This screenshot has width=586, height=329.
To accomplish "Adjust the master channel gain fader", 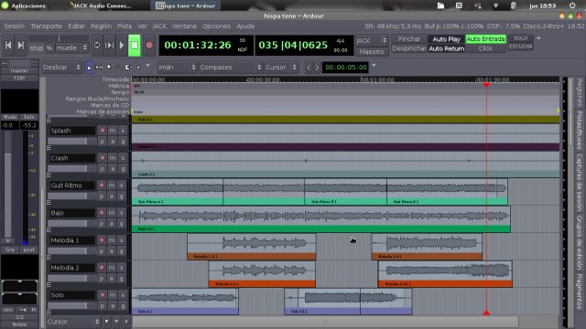I will click(x=8, y=185).
